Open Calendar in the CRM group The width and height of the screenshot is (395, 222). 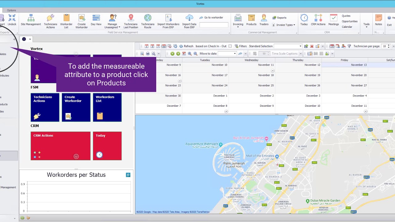click(x=347, y=27)
